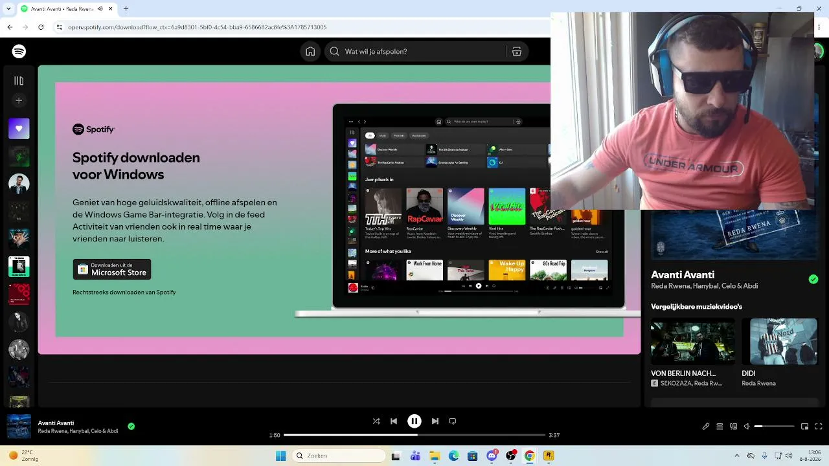Mute Spotify with the speaker icon
829x466 pixels.
(747, 427)
